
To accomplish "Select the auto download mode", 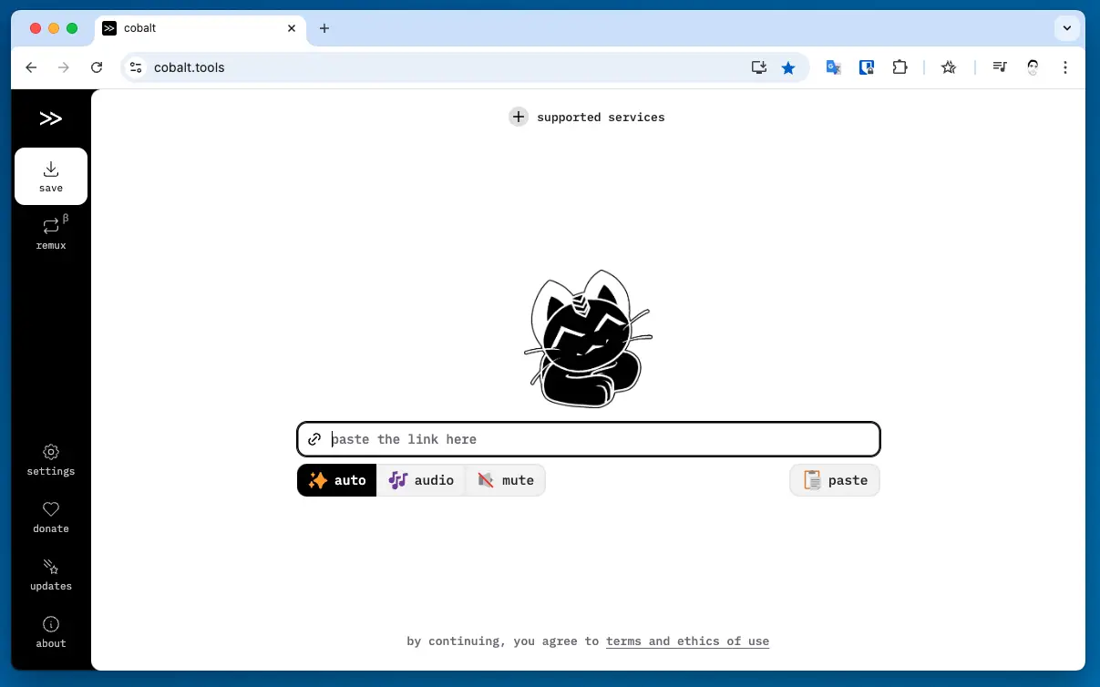I will (x=337, y=480).
